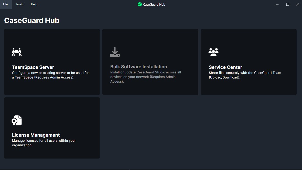The image size is (302, 170).
Task: Open the File menu
Action: (6, 4)
